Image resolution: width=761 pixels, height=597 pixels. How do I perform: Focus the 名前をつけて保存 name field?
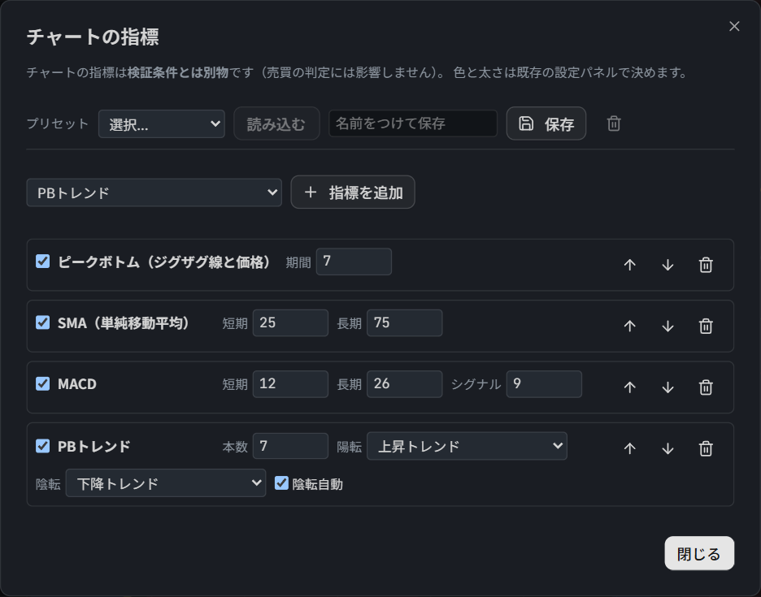coord(413,123)
